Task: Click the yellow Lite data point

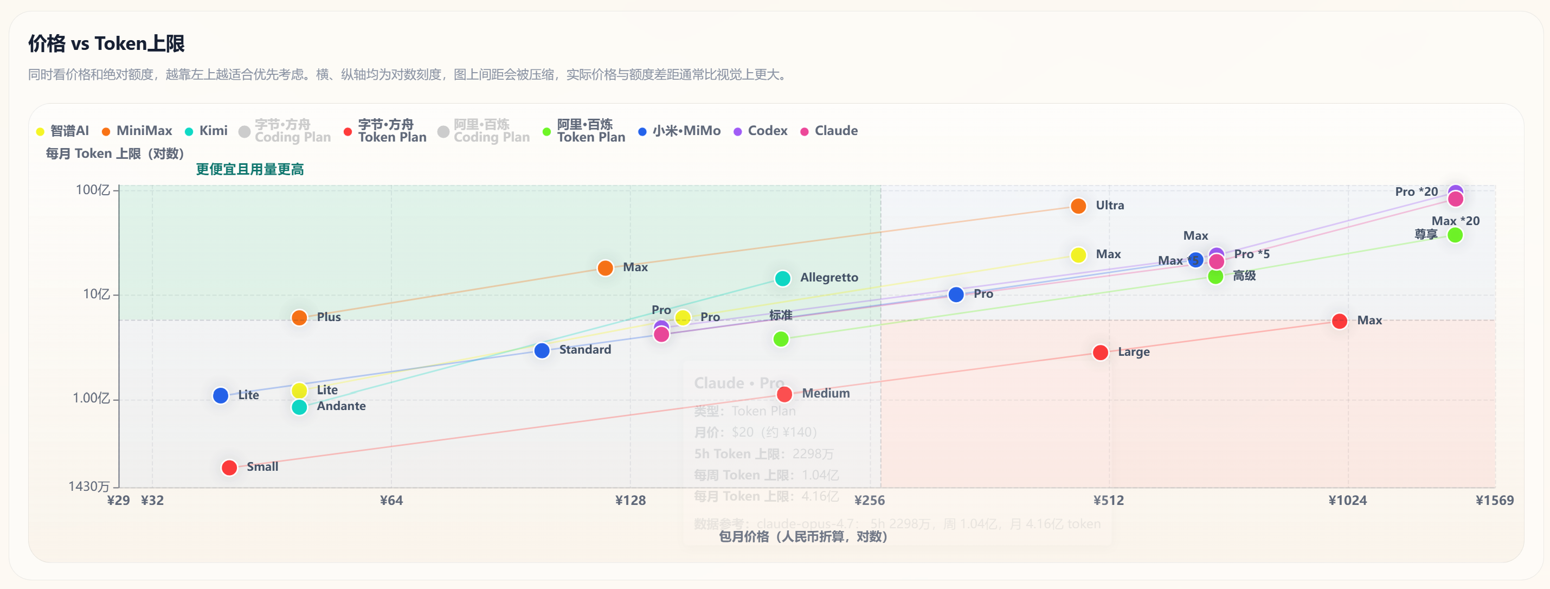Action: coord(299,390)
